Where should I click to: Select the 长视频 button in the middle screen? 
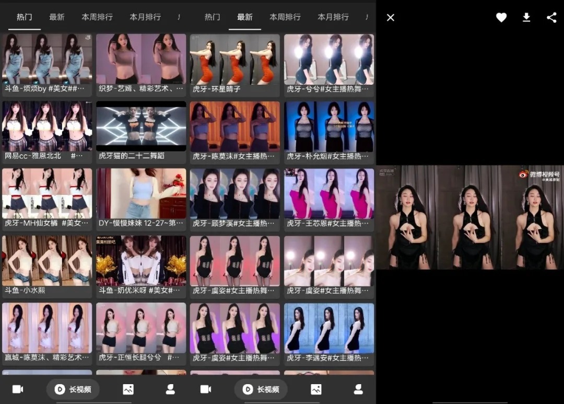pos(261,389)
